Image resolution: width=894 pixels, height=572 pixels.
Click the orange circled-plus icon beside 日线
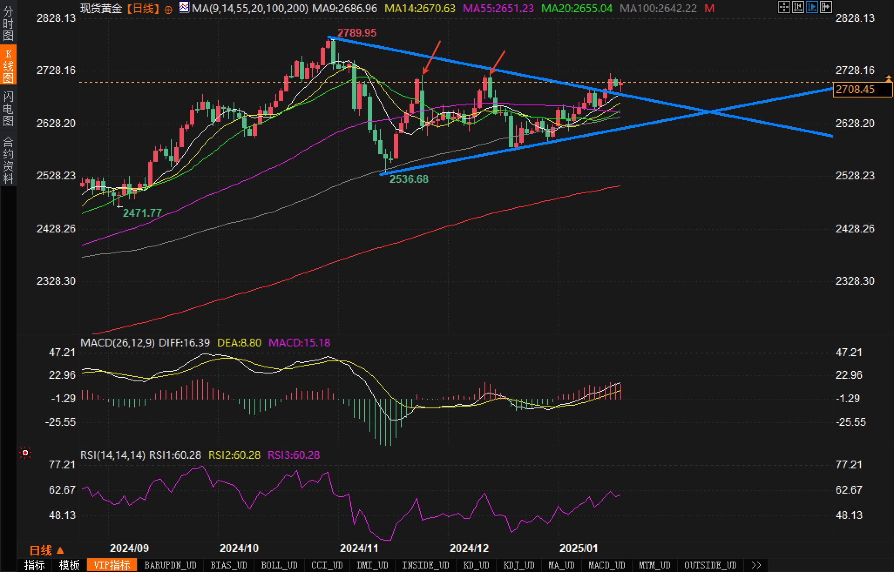coord(169,10)
